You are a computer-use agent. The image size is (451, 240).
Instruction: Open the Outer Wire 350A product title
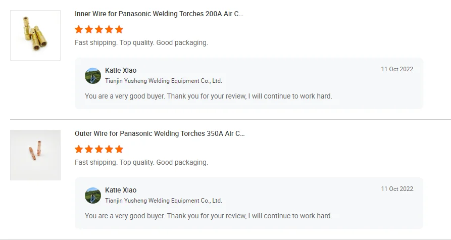pos(160,134)
